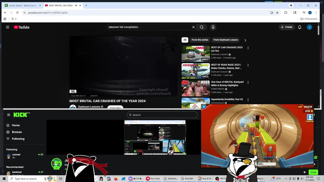The image size is (324, 182).
Task: Open Chrome three-dot menu
Action: coord(316,13)
